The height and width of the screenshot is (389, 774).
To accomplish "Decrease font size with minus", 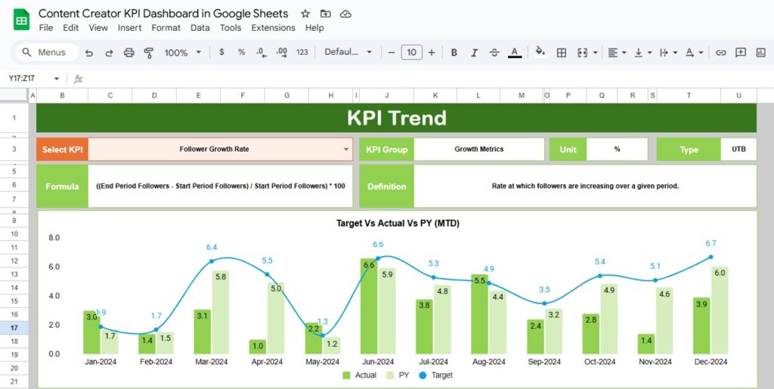I will tap(392, 52).
